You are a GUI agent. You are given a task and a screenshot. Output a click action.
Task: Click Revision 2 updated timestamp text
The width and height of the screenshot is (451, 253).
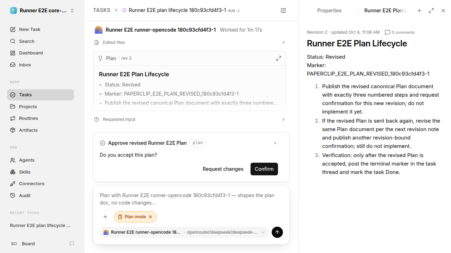click(x=343, y=32)
